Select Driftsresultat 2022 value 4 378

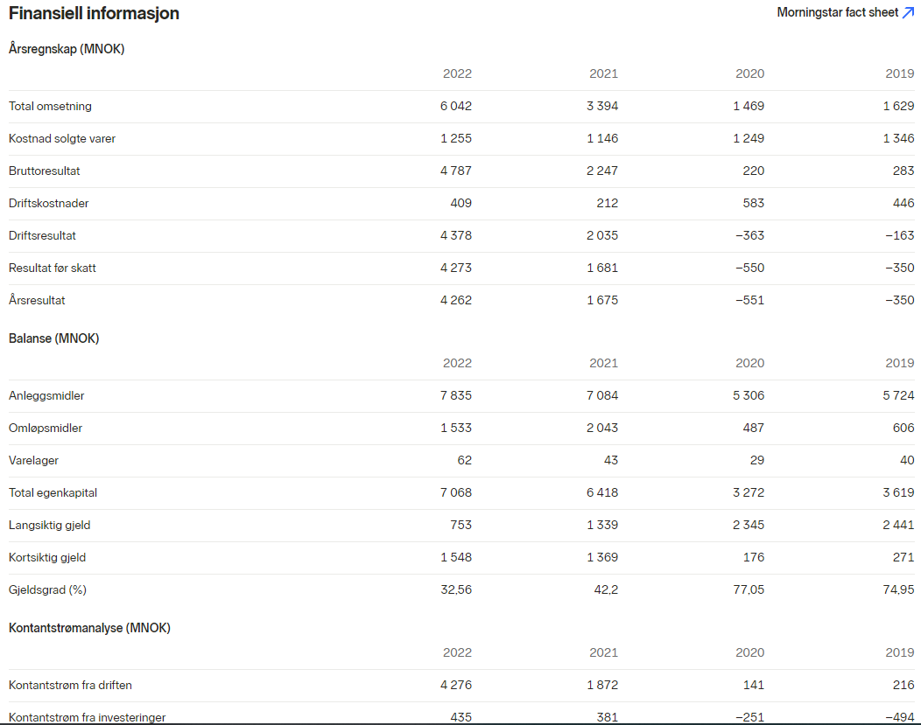456,235
